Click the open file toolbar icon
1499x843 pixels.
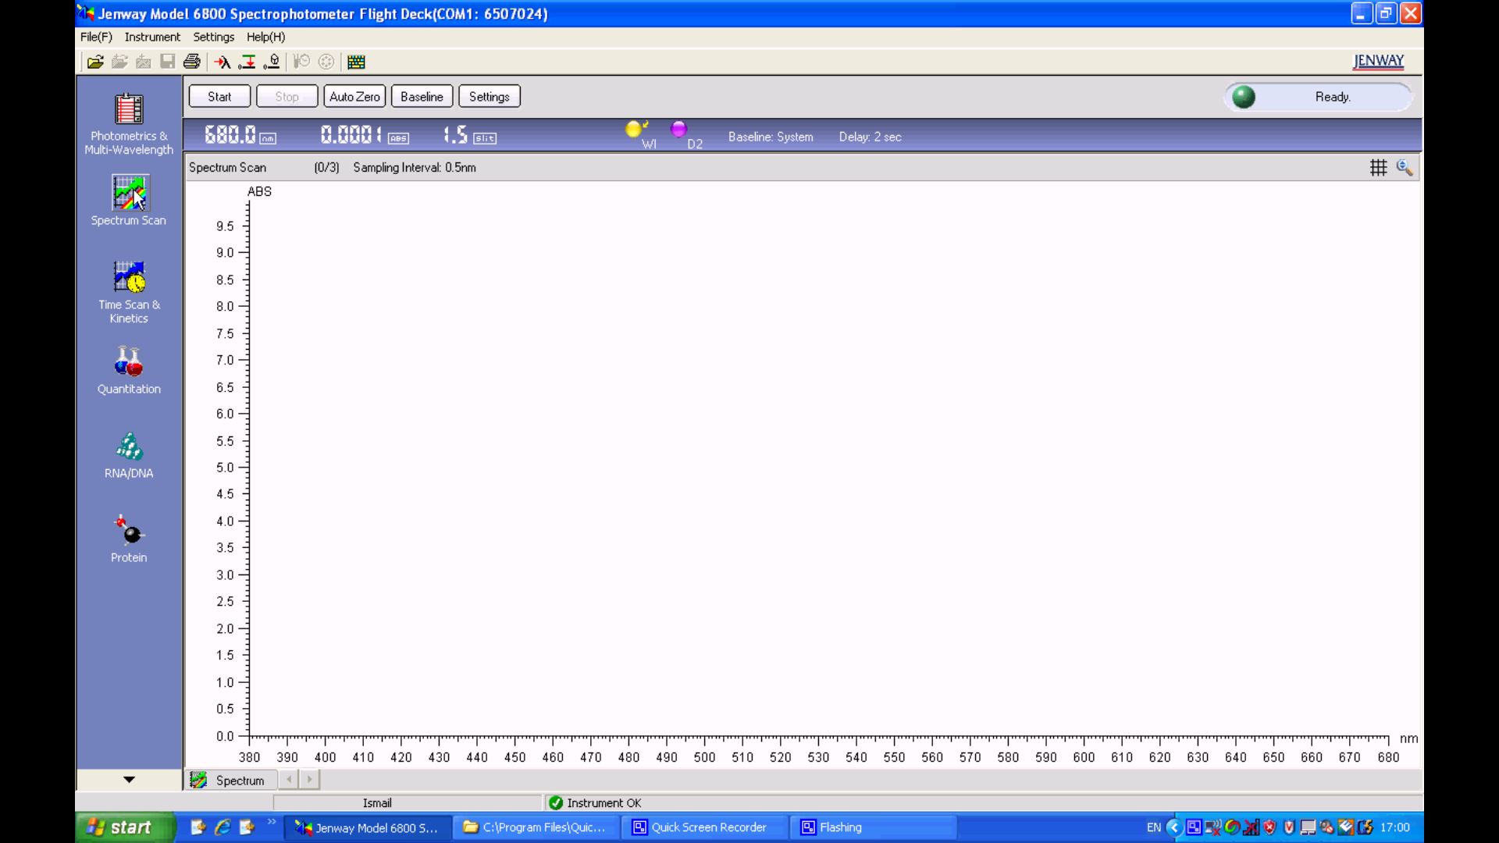point(95,62)
